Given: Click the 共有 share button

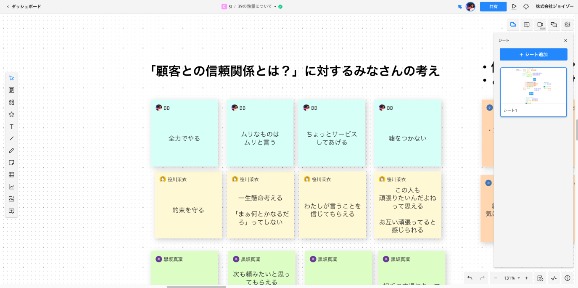Looking at the screenshot, I should pos(493,7).
